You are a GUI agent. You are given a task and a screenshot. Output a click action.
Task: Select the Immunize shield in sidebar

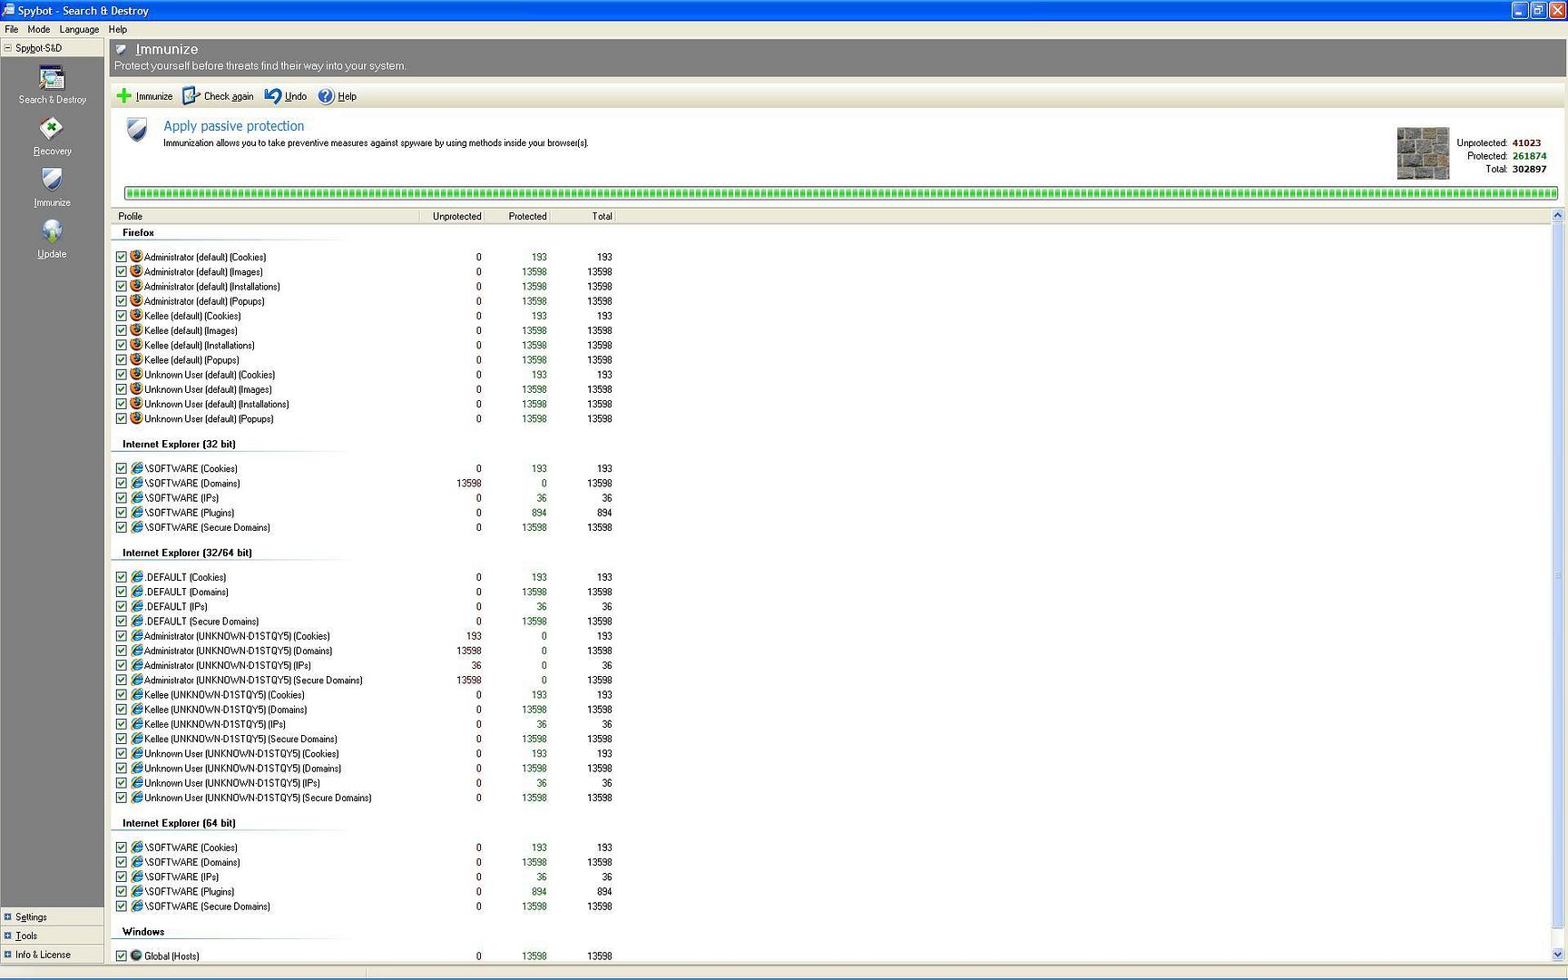click(52, 180)
